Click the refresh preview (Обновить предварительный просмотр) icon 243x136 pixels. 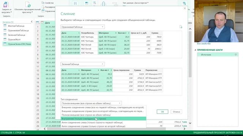click(28, 5)
